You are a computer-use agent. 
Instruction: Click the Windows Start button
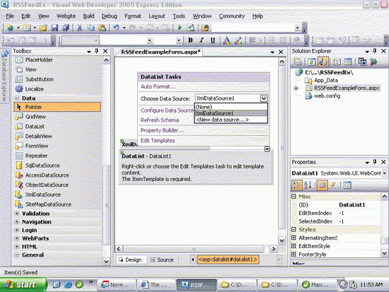pos(23,284)
